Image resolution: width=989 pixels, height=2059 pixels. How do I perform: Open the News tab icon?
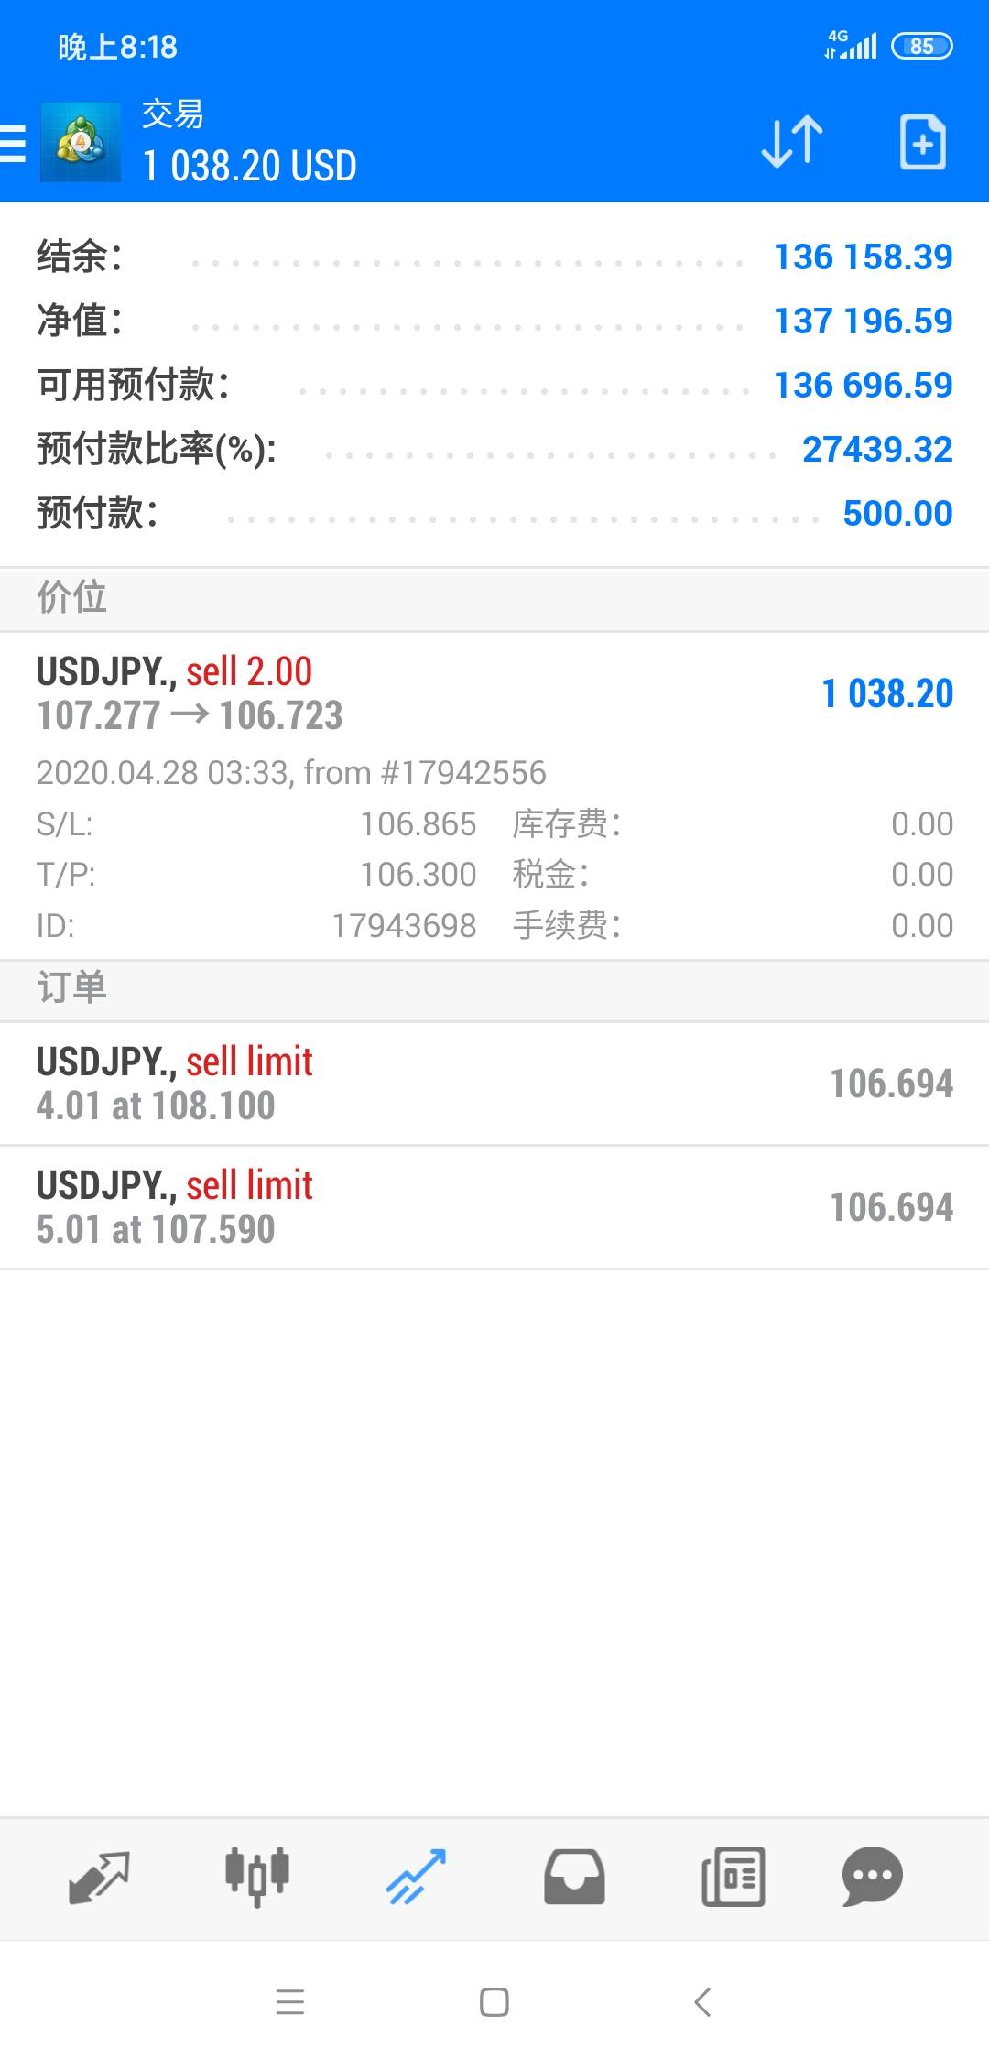tap(733, 1876)
